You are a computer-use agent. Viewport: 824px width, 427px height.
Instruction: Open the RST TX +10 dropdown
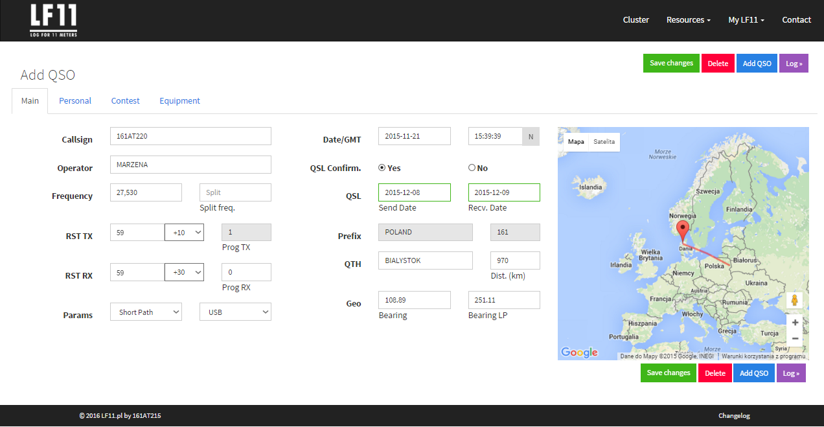point(184,233)
